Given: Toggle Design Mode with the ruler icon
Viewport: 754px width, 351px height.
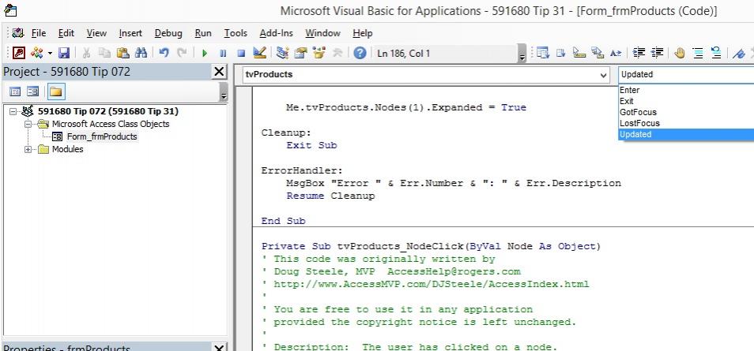Looking at the screenshot, I should pos(259,53).
